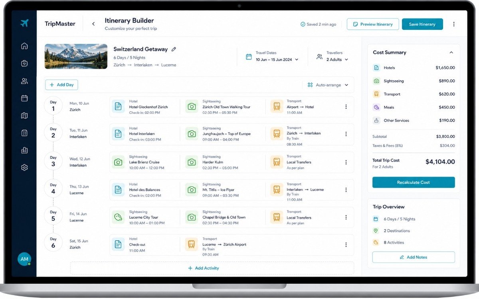Open the bookings bag icon in sidebar
This screenshot has width=479, height=299.
24,63
